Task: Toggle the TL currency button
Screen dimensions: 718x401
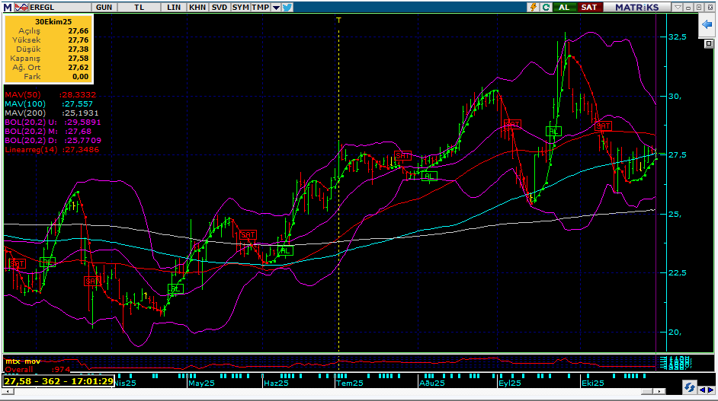Action: pos(139,7)
